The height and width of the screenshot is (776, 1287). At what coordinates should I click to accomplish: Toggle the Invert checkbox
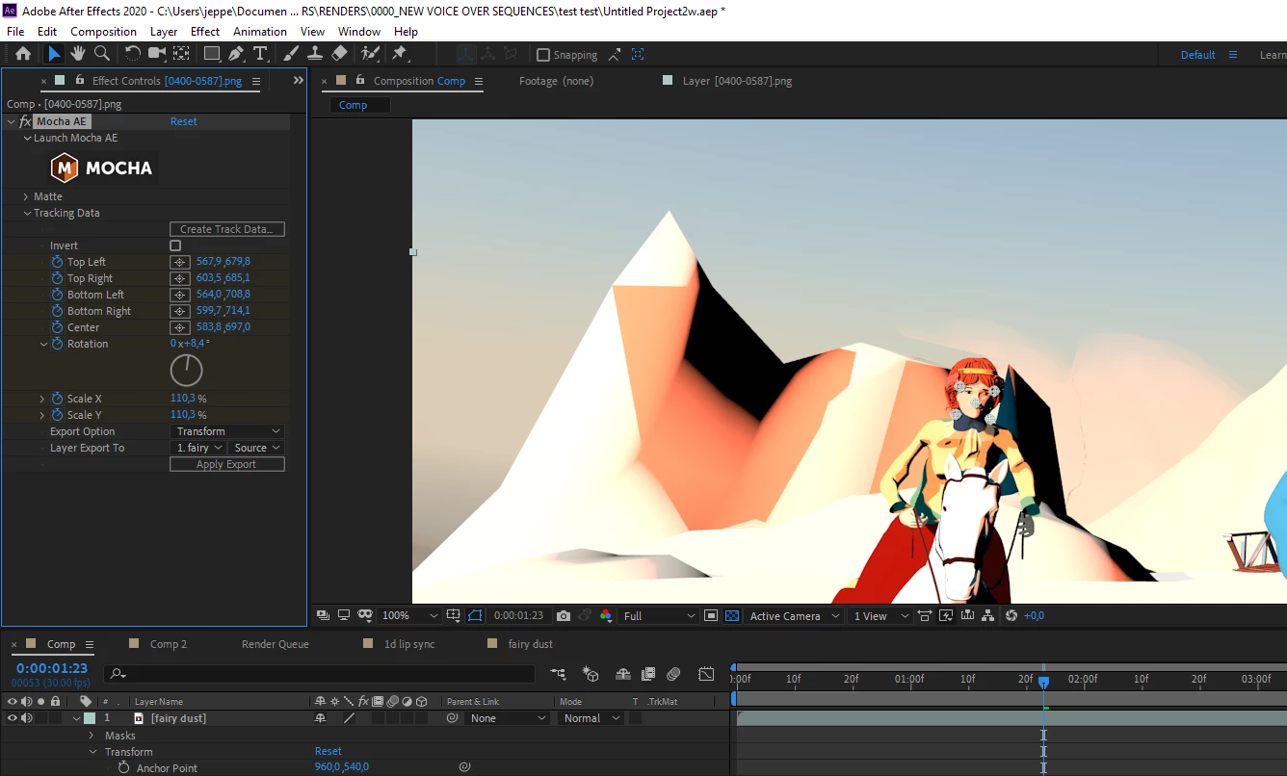[x=175, y=246]
